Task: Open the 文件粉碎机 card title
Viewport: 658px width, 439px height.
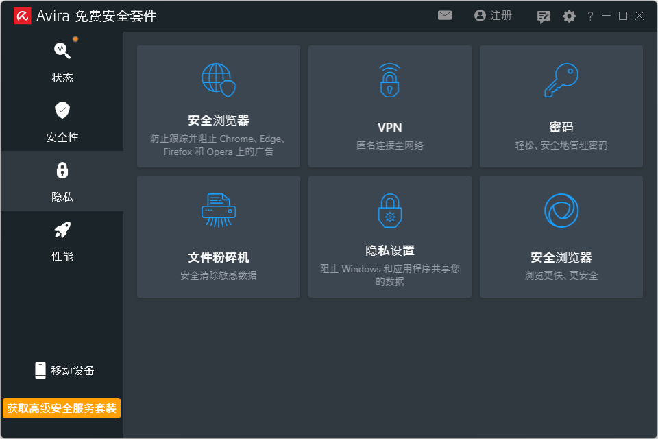Action: 219,257
